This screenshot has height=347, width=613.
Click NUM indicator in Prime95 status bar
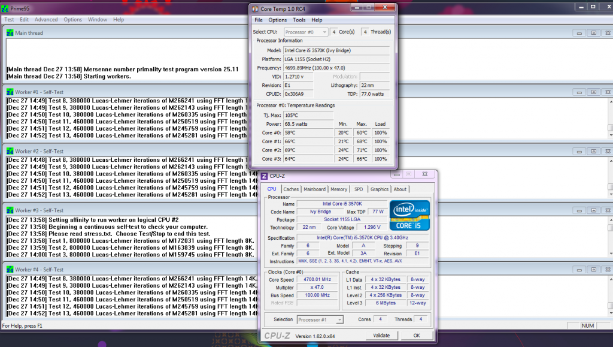[588, 325]
